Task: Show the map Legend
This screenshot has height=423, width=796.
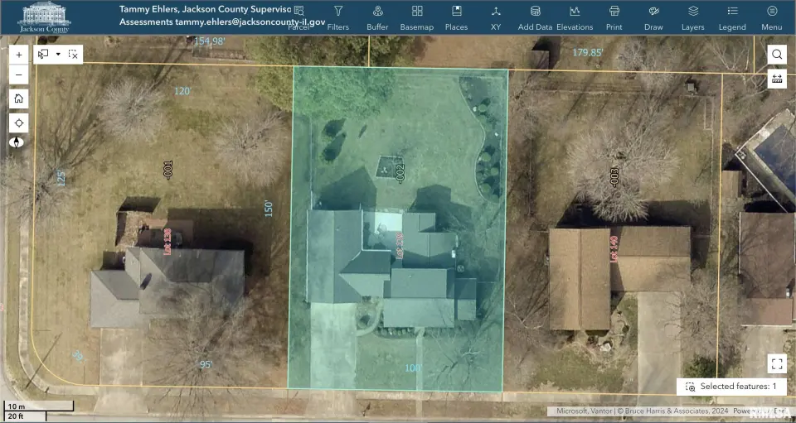Action: 732,17
